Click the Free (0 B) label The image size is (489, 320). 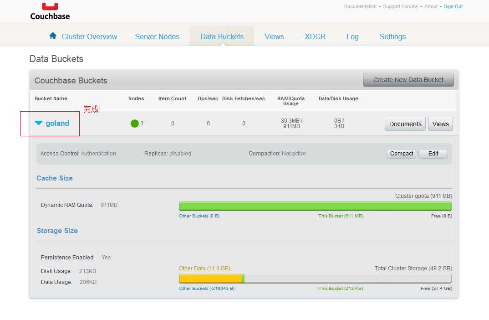(442, 216)
